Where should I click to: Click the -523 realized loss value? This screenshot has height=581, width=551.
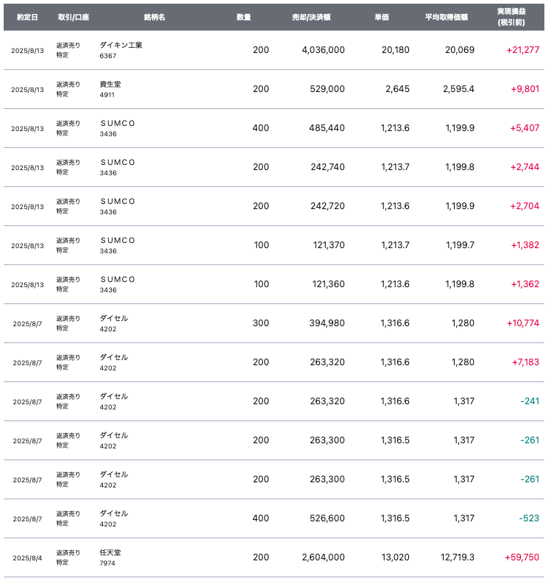(x=529, y=518)
